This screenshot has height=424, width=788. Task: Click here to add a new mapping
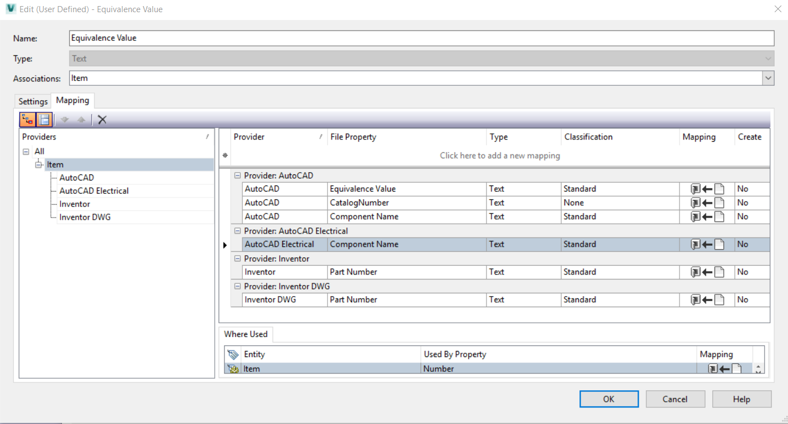(499, 155)
